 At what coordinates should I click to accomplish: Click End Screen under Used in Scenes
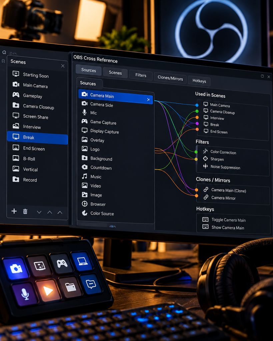pos(219,132)
